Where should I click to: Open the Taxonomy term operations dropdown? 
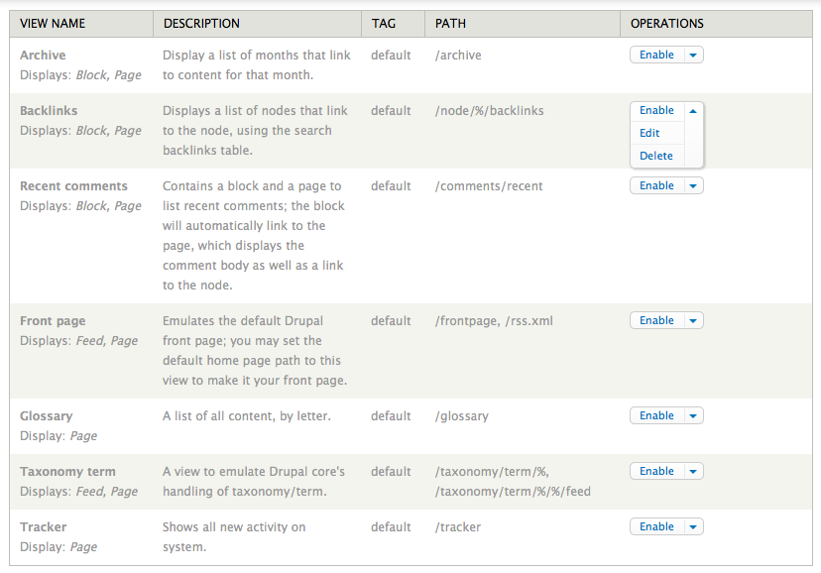click(x=693, y=471)
